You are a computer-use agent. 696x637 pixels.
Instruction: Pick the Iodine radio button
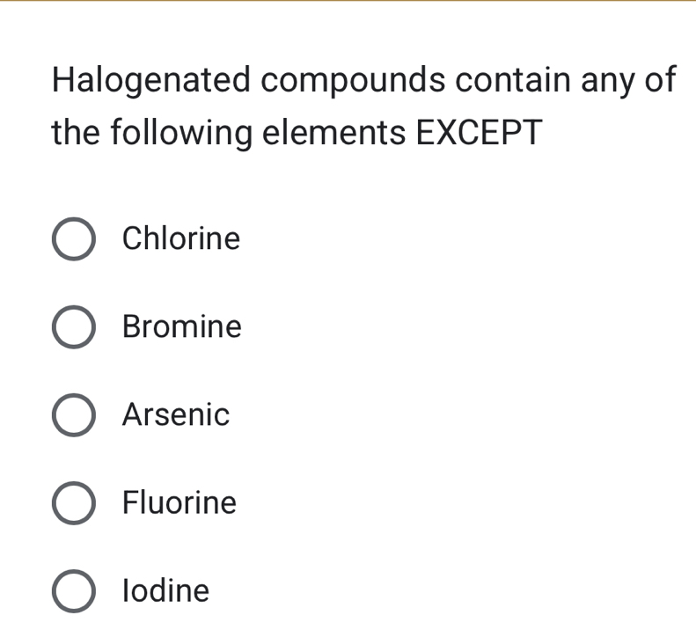click(74, 591)
